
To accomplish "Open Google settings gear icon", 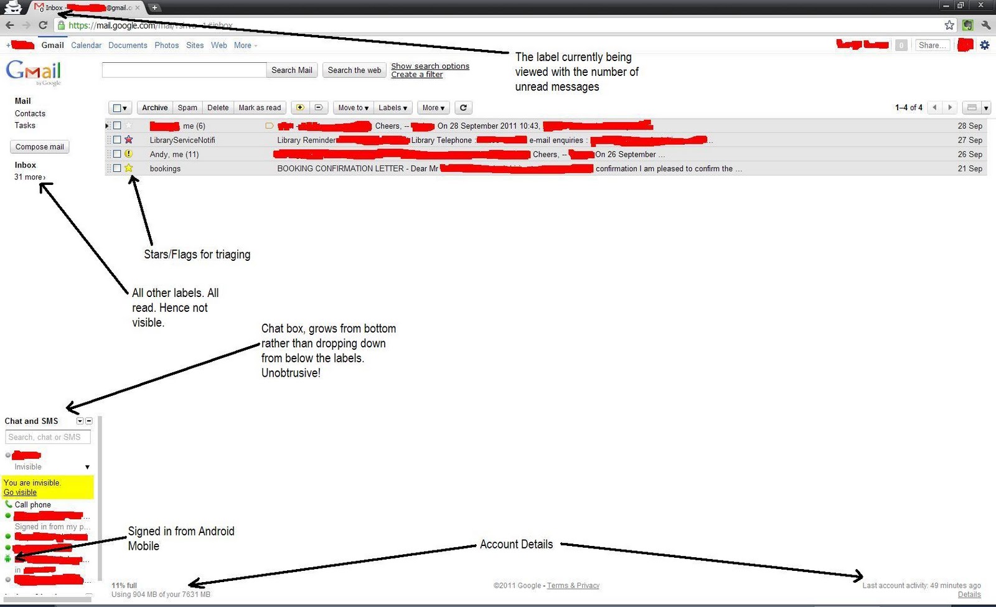I will (x=984, y=45).
